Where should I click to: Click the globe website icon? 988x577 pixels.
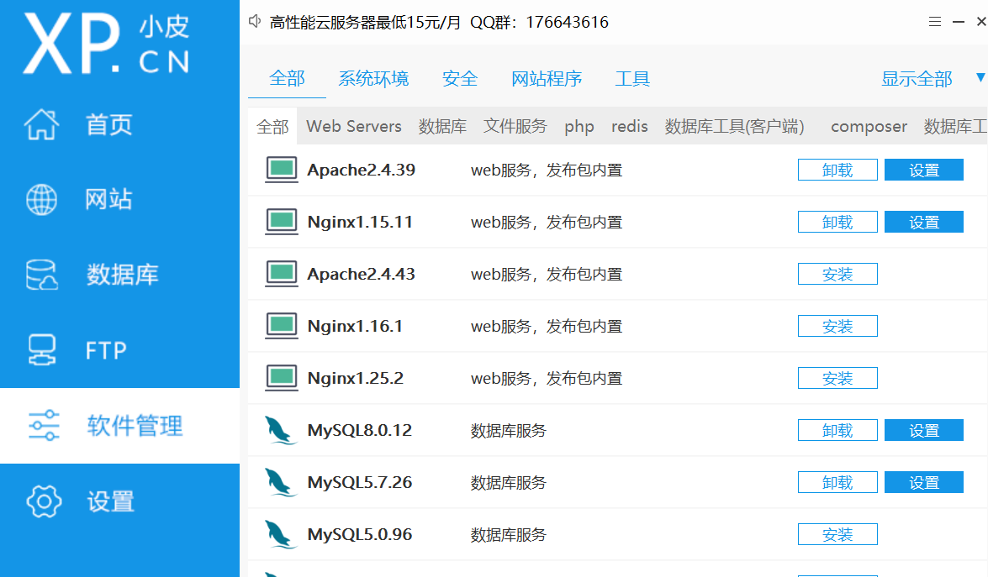pyautogui.click(x=41, y=199)
